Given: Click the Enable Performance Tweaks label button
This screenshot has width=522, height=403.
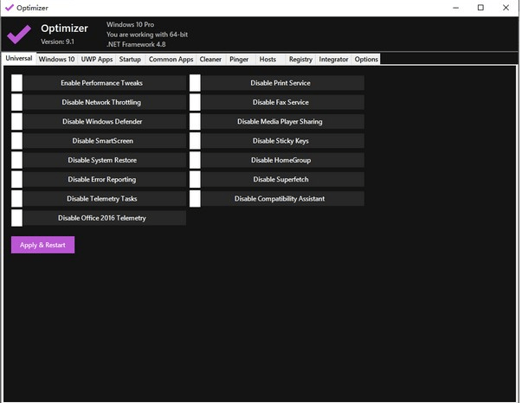Looking at the screenshot, I should coord(105,83).
